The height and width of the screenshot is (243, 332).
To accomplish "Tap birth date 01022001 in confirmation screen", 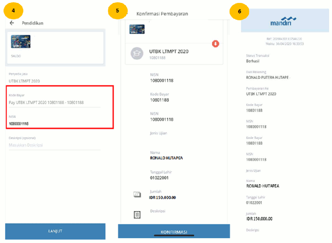I will 159,178.
